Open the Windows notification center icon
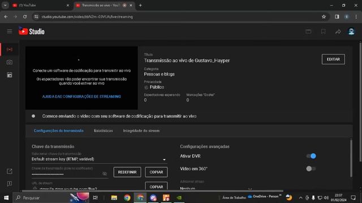The height and width of the screenshot is (203, 362). click(353, 198)
